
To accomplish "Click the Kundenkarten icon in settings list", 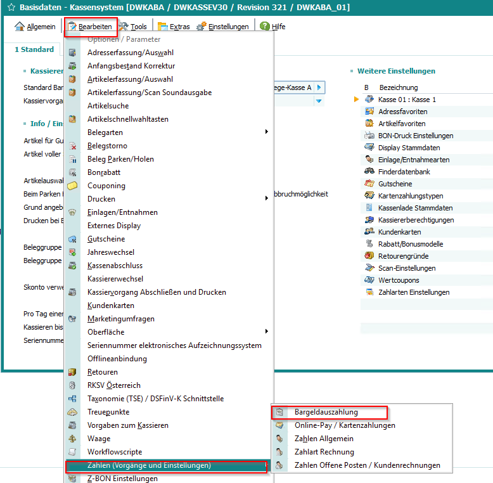I will pyautogui.click(x=369, y=232).
